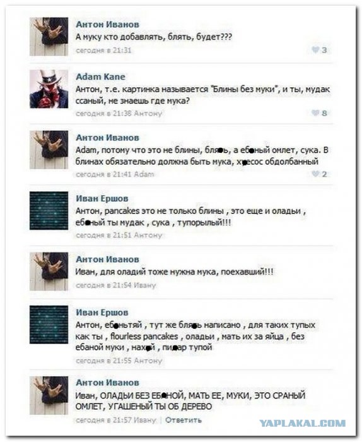The width and height of the screenshot is (362, 442).
Task: Open Anton Ivanov's avatar on first comment
Action: [49, 37]
